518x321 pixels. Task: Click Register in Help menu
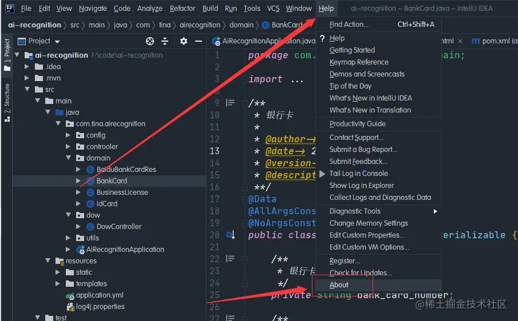[x=378, y=261]
